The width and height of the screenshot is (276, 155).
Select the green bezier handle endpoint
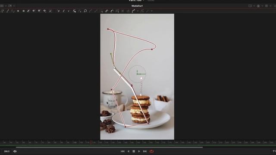(111, 53)
